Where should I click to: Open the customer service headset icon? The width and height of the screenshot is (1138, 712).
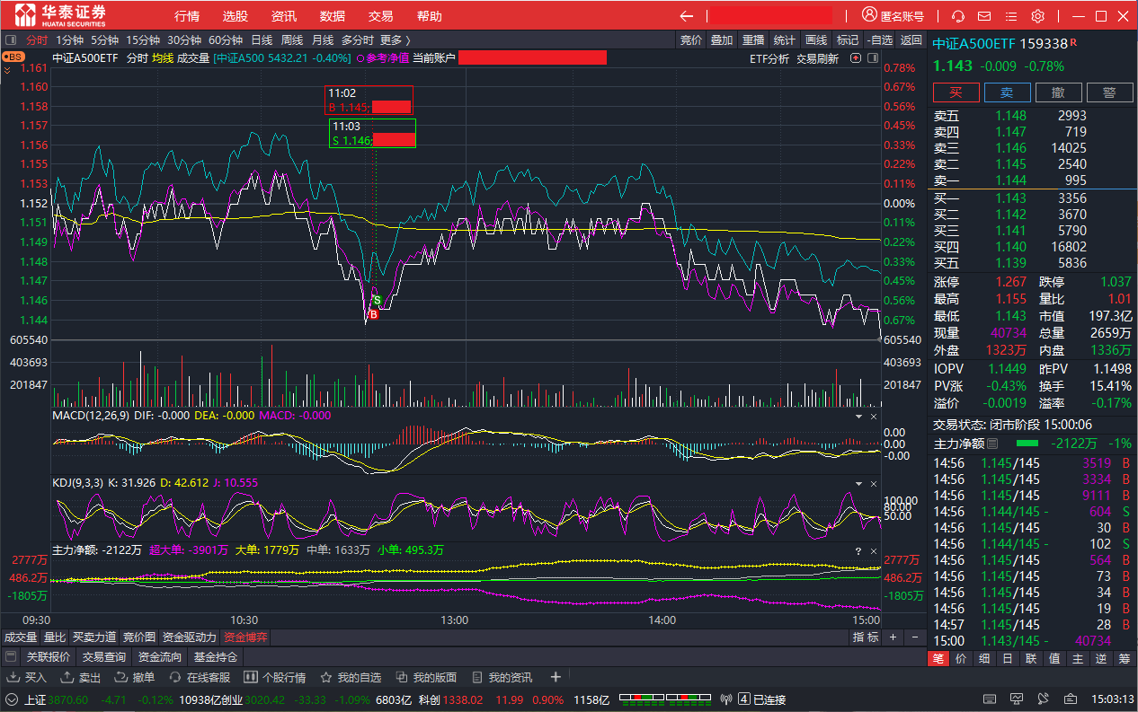[958, 16]
